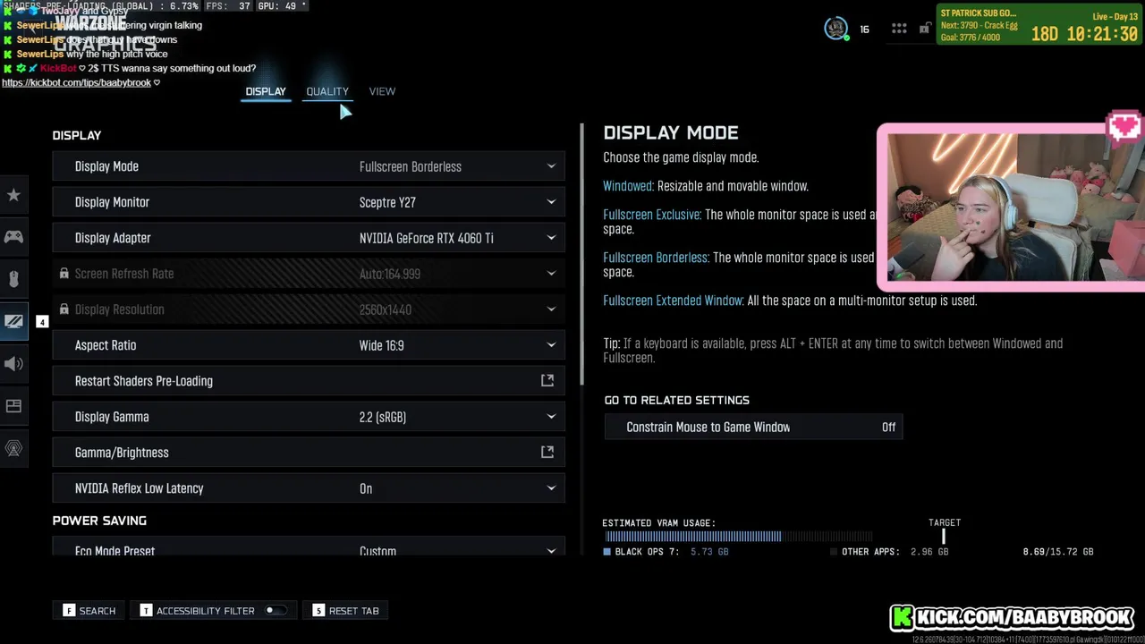Image resolution: width=1145 pixels, height=644 pixels.
Task: Click the 8.69/15.72 GB total VRAM readout
Action: tap(1058, 552)
